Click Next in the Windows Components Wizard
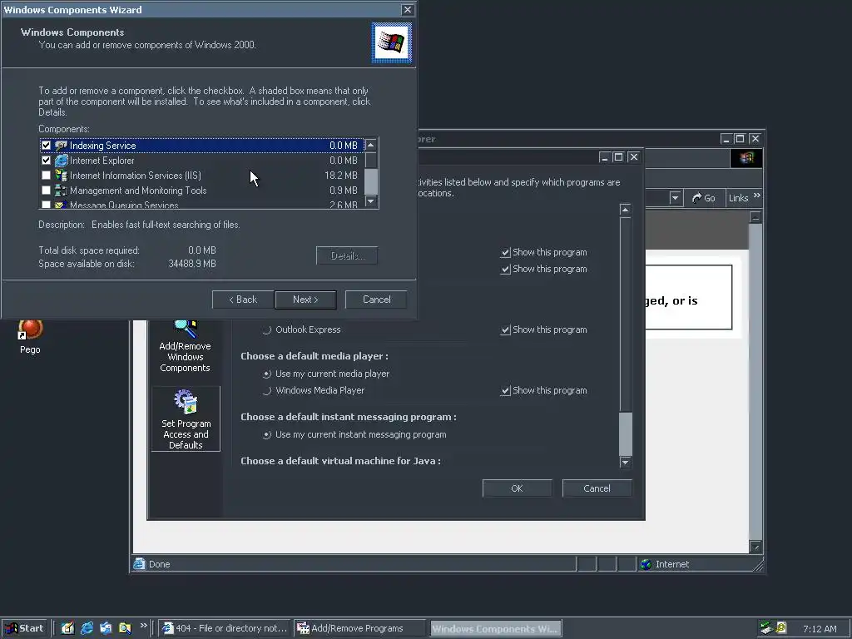Image resolution: width=852 pixels, height=639 pixels. coord(305,300)
